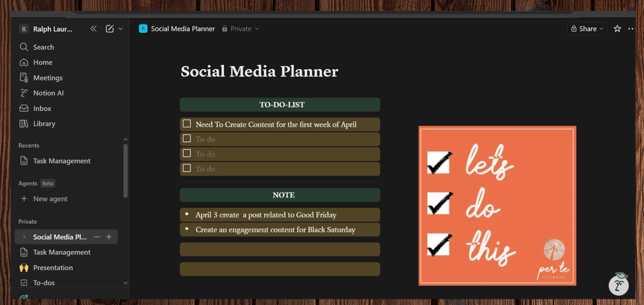644x305 pixels.
Task: Open the Library from the sidebar
Action: pyautogui.click(x=44, y=124)
